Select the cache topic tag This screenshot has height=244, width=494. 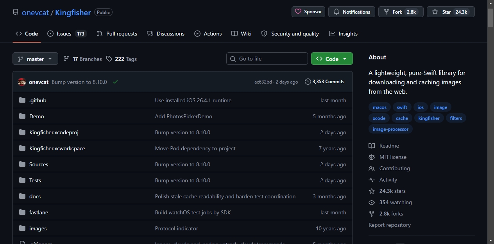[x=402, y=118]
